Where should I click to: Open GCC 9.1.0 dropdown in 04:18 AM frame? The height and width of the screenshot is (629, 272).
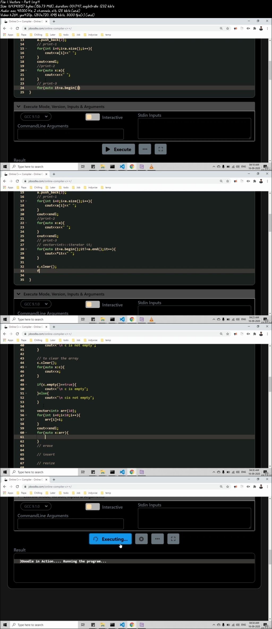pyautogui.click(x=36, y=117)
